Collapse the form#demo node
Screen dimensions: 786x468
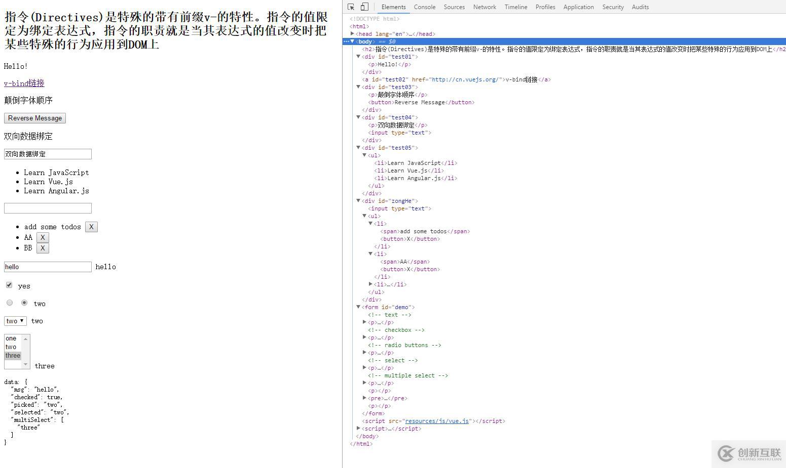(x=358, y=307)
